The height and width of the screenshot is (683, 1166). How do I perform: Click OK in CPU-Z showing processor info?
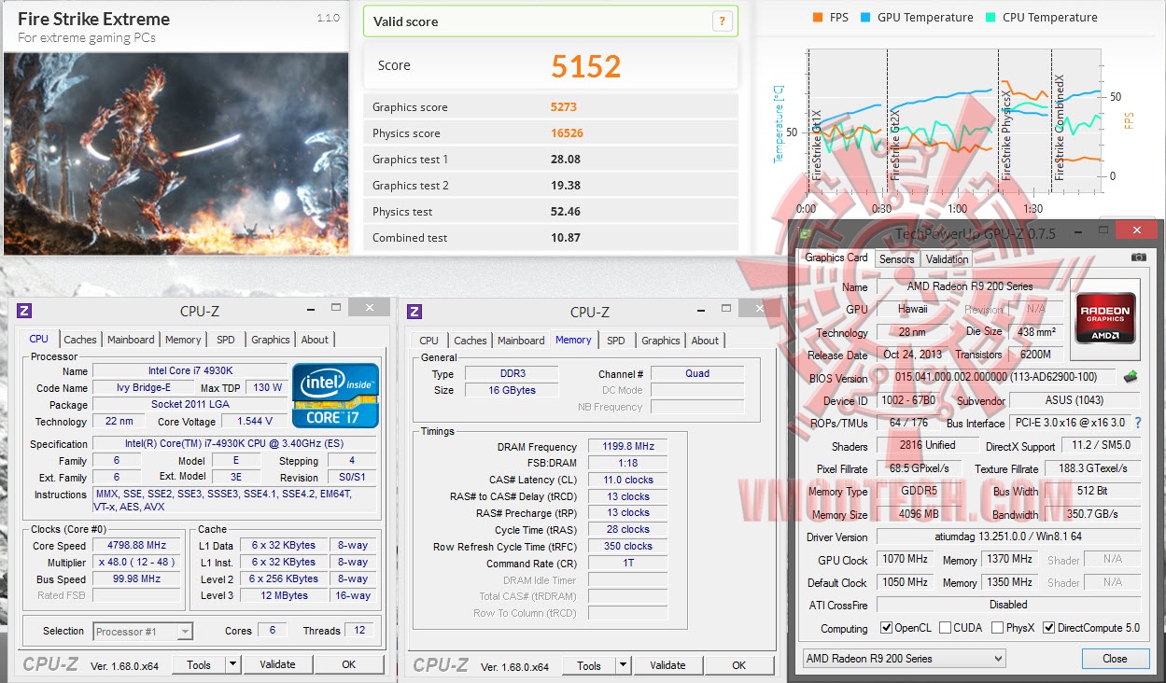coord(348,665)
